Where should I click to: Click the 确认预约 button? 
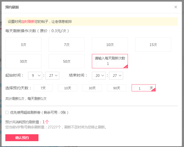pos(22,138)
